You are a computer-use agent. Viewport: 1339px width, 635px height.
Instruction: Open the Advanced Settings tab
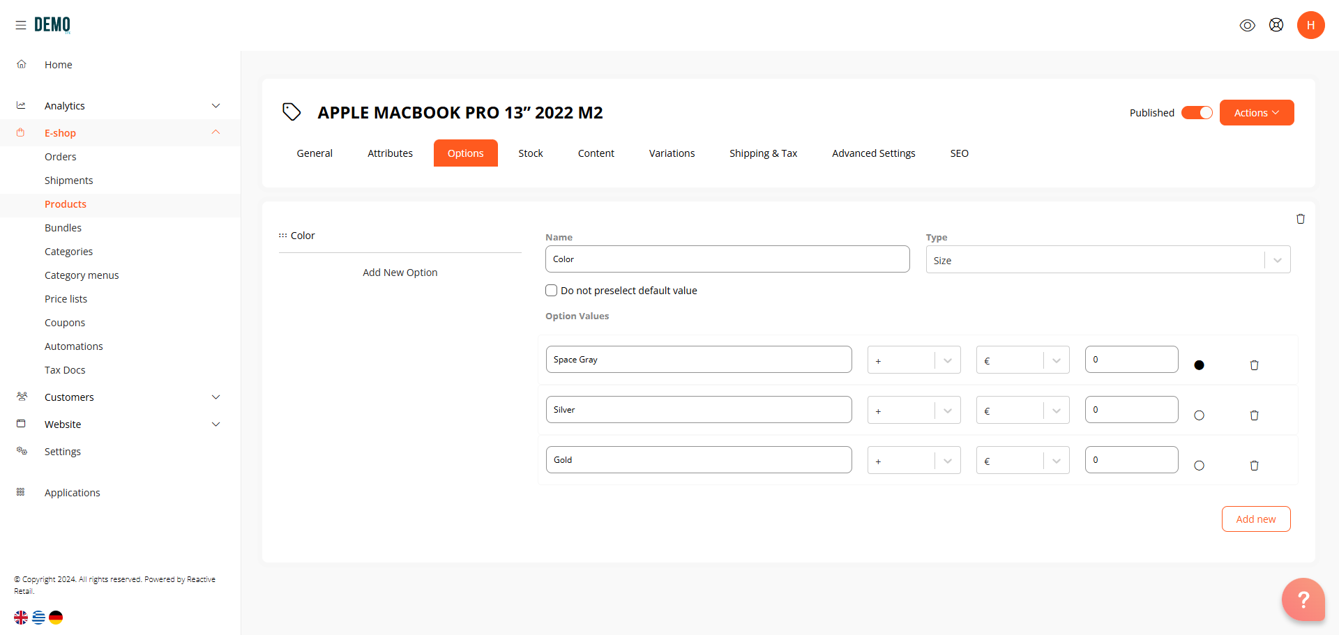873,153
